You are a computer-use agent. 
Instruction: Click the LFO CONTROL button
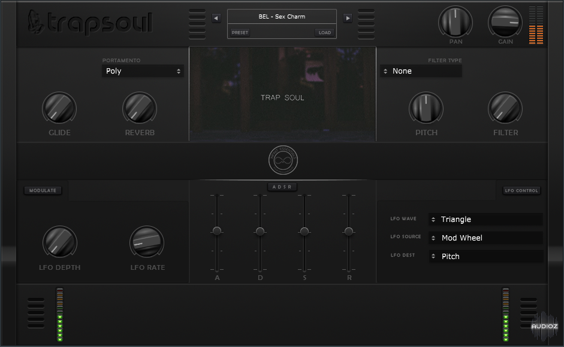pyautogui.click(x=521, y=190)
